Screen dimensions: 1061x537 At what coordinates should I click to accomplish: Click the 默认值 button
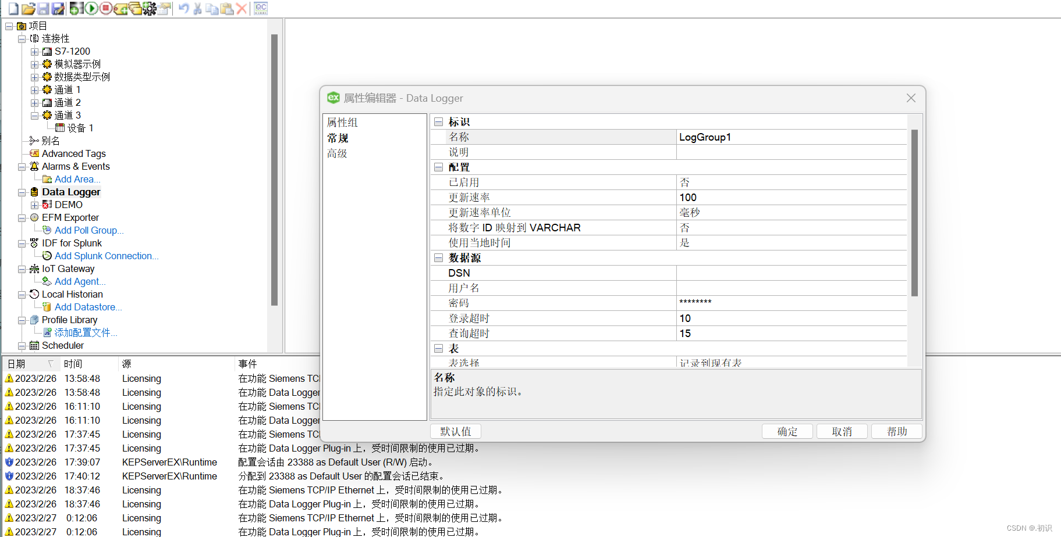click(x=456, y=431)
